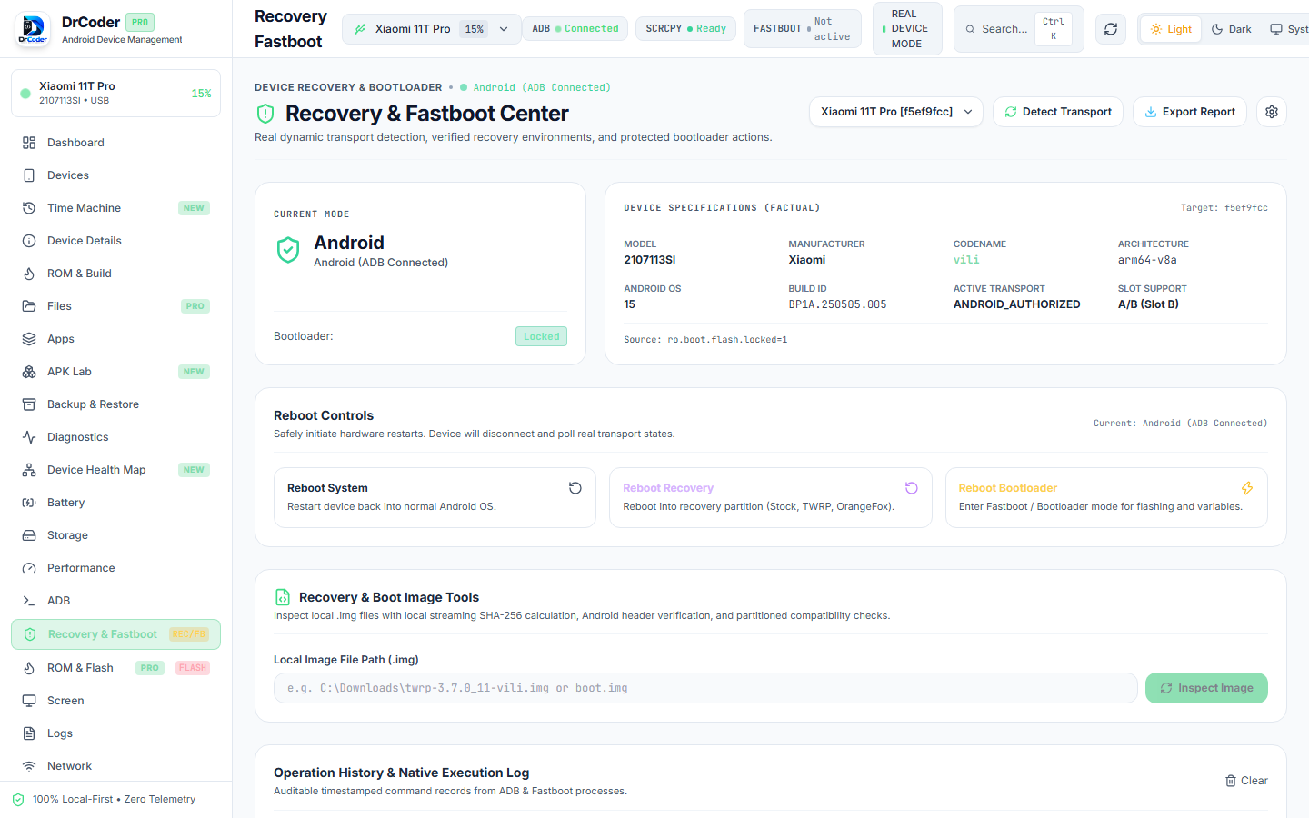Click the Network wifi icon in the sidebar
The image size is (1309, 818).
click(x=29, y=766)
